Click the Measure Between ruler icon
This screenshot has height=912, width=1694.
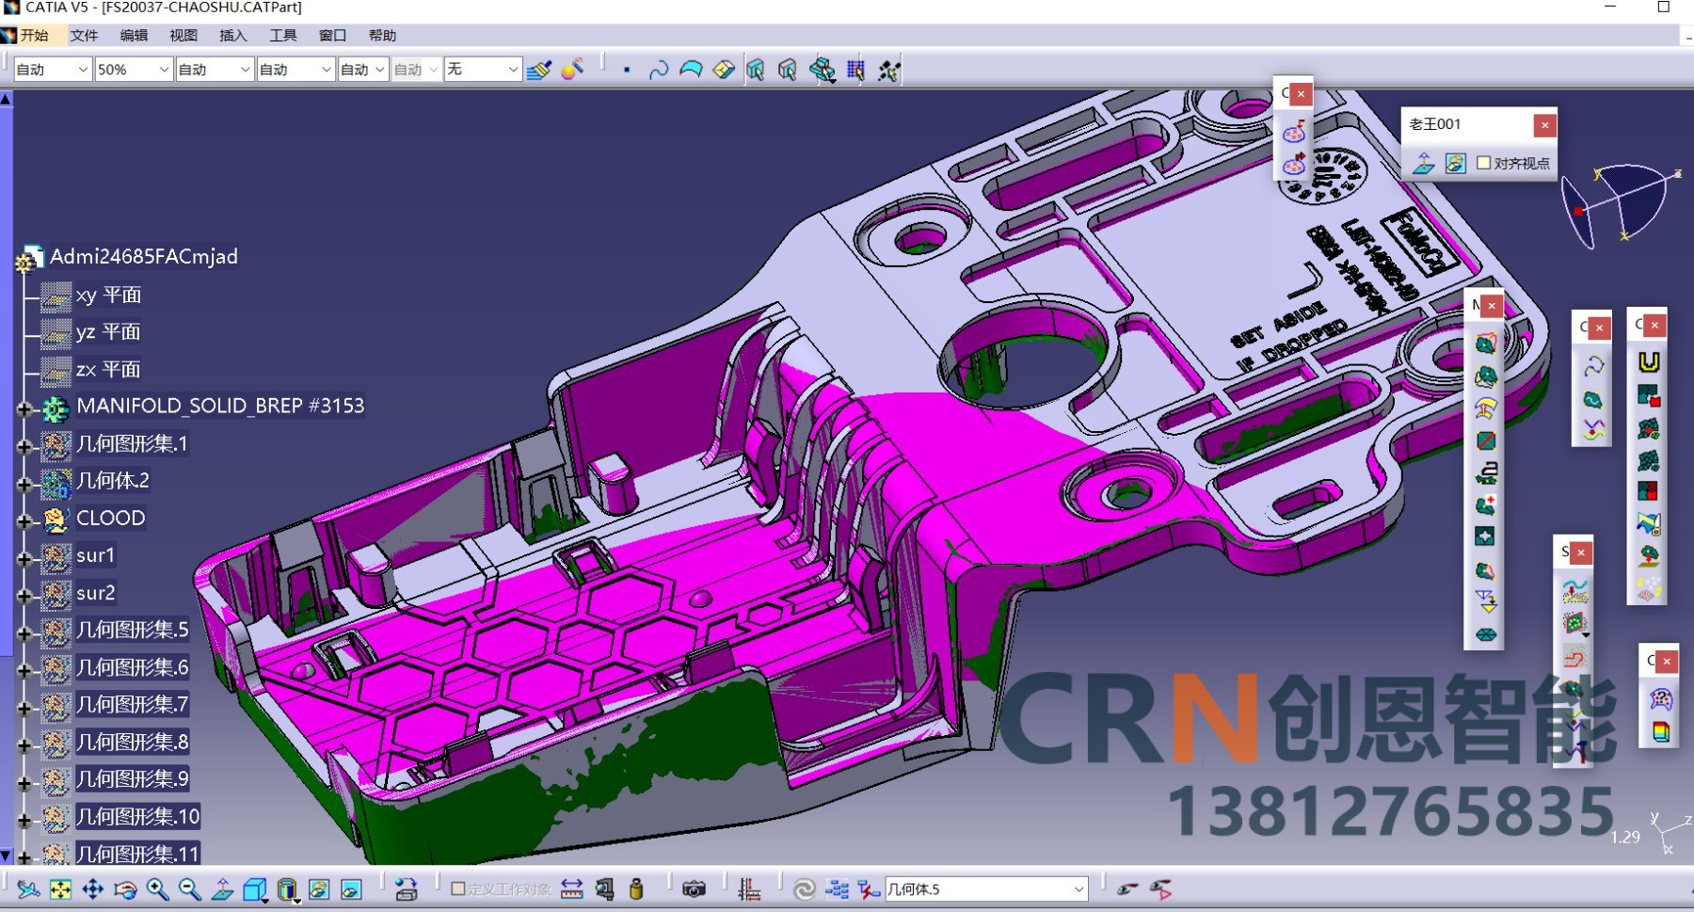(x=571, y=889)
